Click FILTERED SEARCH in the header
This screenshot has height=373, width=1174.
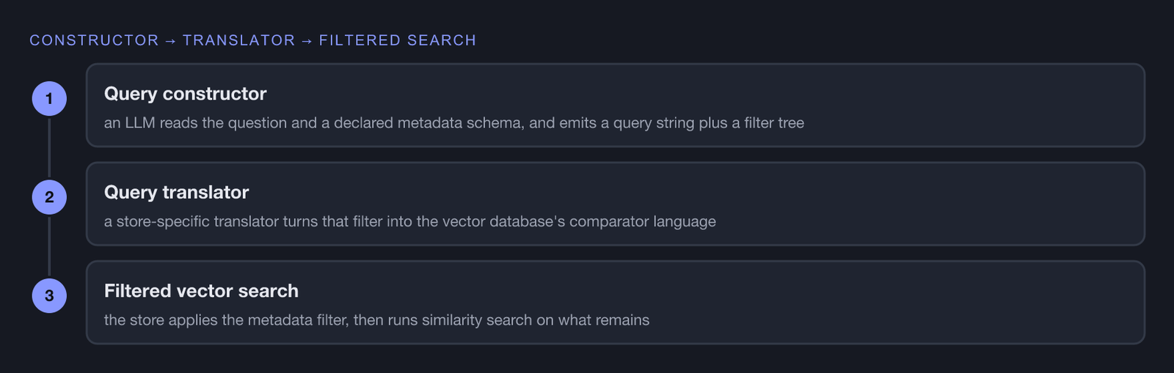(x=398, y=40)
